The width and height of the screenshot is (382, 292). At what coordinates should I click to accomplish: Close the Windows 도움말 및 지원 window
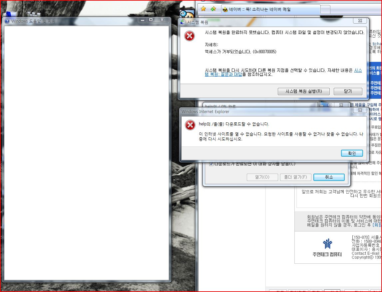(x=162, y=20)
